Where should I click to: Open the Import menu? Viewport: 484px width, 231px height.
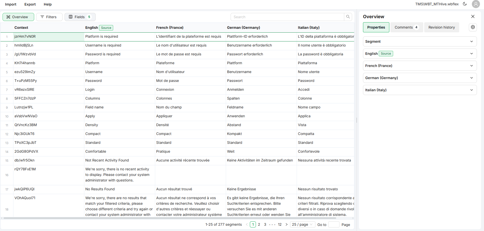pyautogui.click(x=11, y=4)
